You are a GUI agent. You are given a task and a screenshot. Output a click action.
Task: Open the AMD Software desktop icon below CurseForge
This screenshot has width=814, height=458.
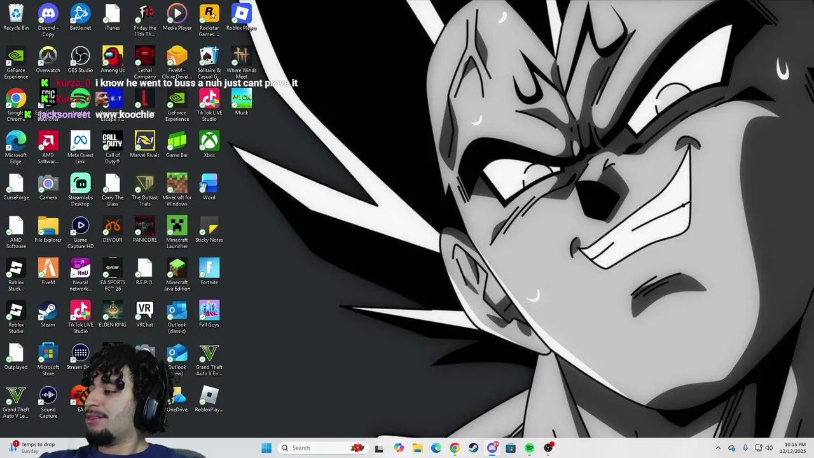16,233
